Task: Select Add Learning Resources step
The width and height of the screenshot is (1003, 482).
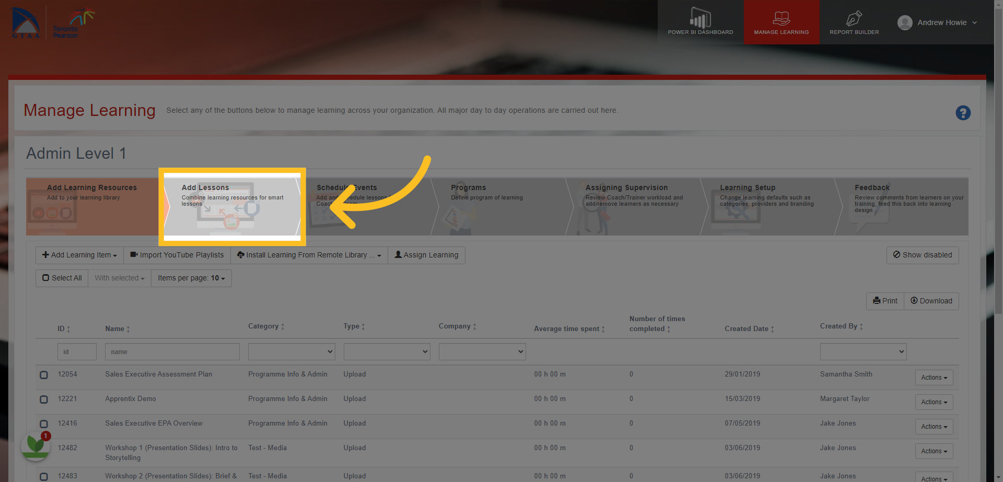Action: 94,207
